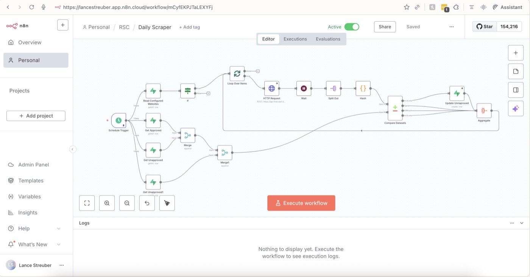The width and height of the screenshot is (530, 277).
Task: Open Insights in sidebar
Action: click(36, 213)
